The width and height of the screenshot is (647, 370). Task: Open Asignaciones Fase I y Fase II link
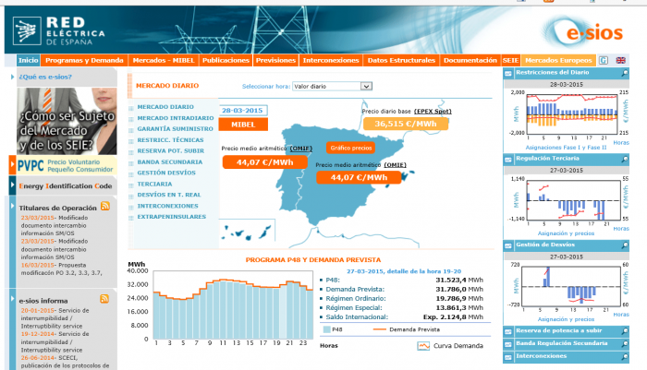566,148
